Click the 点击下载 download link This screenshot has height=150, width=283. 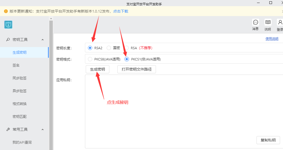pyautogui.click(x=121, y=11)
